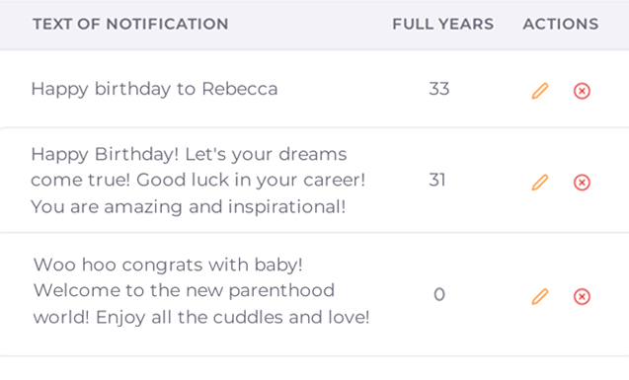Click the You are amazing and inspirational line
The width and height of the screenshot is (629, 380).
coord(189,207)
